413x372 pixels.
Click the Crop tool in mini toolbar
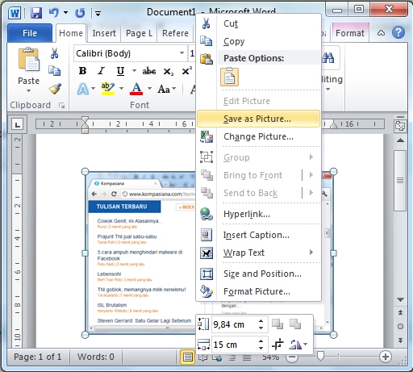coord(277,344)
